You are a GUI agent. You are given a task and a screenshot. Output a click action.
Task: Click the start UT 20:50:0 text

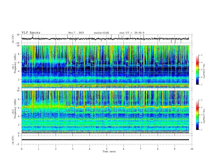click(x=132, y=33)
